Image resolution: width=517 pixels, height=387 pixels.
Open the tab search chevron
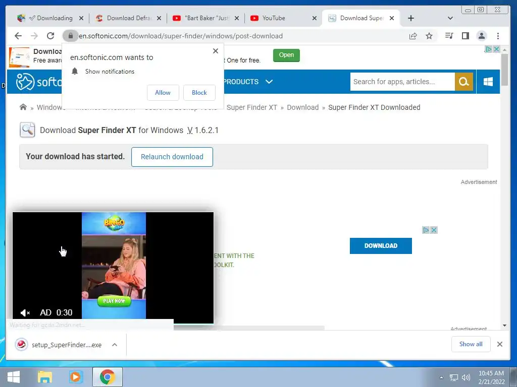pos(450,18)
